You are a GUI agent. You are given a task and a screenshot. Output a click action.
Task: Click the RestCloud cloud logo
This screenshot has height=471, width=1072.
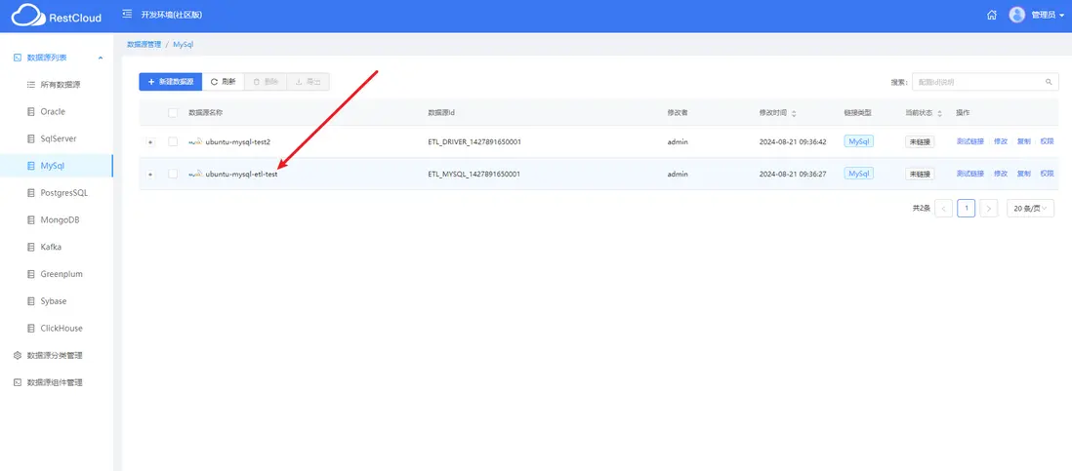coord(27,15)
